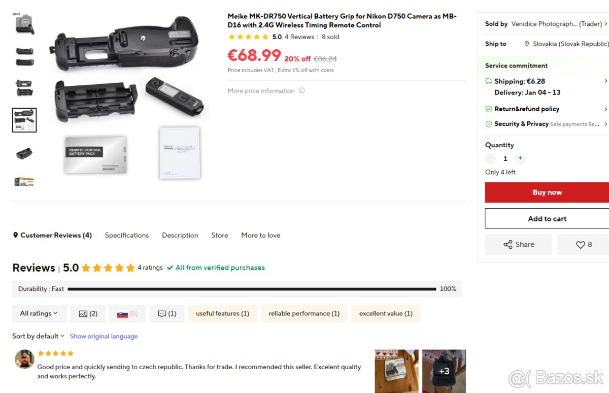Toggle the excellent value filter tag
609x393 pixels.
386,314
